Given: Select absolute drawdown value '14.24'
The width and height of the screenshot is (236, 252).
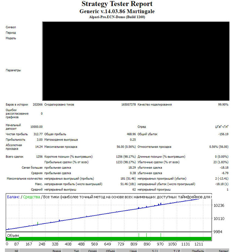Looking at the screenshot, I should point(39,147).
